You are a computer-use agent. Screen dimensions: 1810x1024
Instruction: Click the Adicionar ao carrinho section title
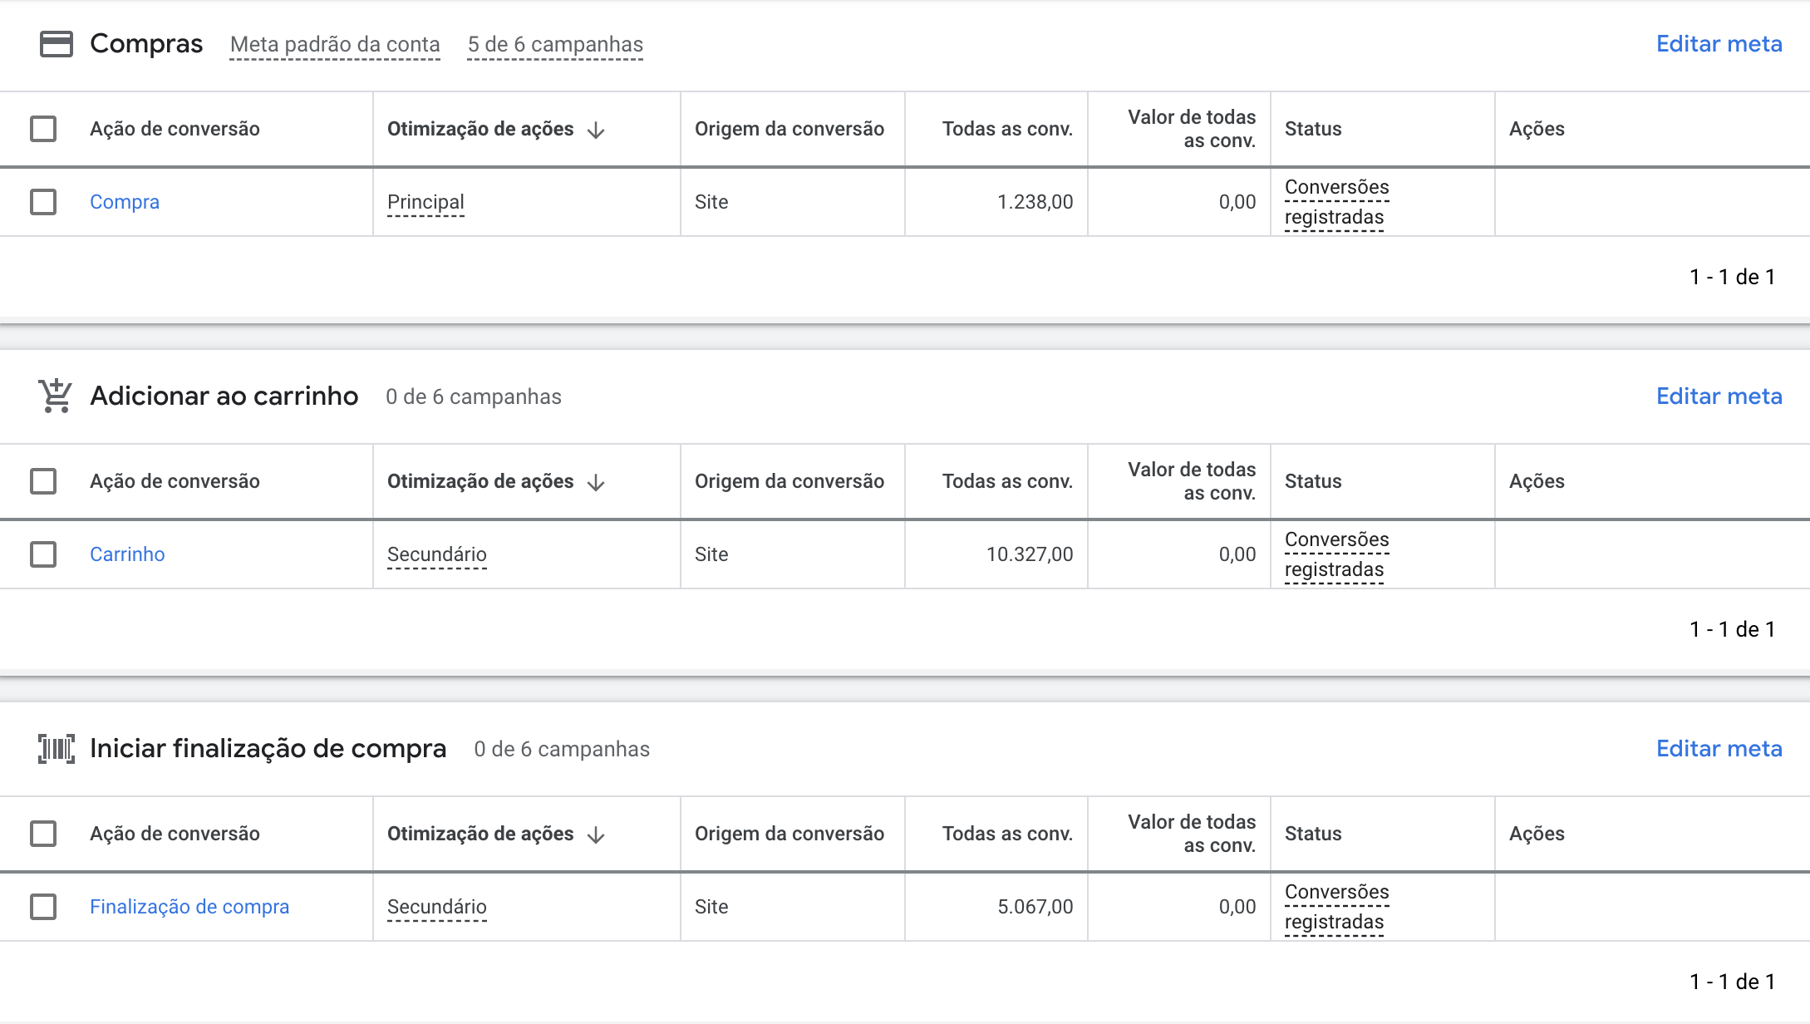point(224,396)
